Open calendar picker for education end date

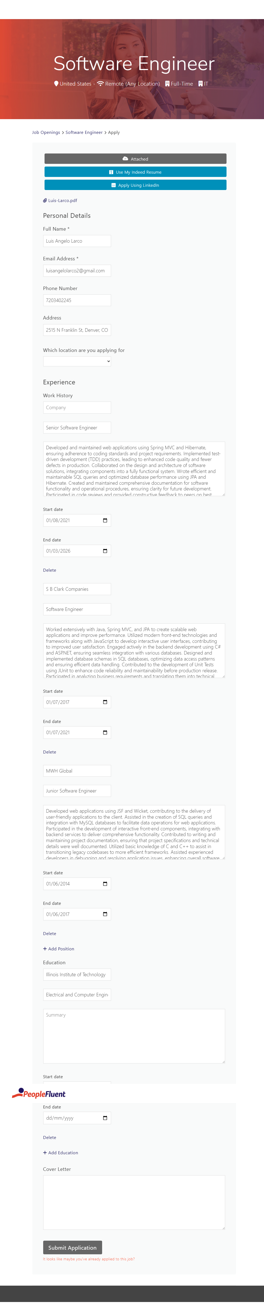[x=105, y=1118]
